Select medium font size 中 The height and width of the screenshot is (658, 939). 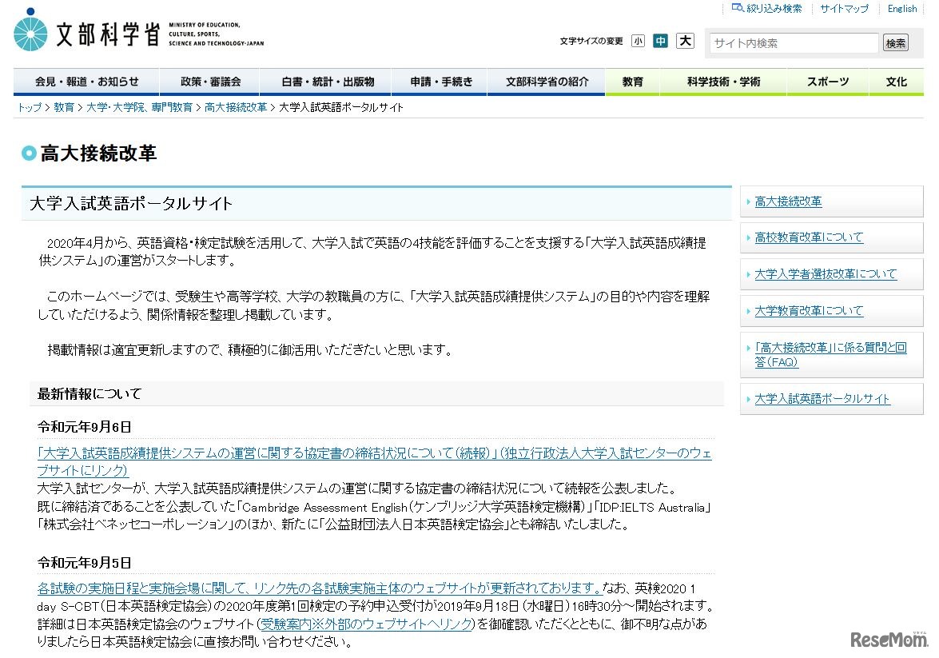[x=661, y=40]
